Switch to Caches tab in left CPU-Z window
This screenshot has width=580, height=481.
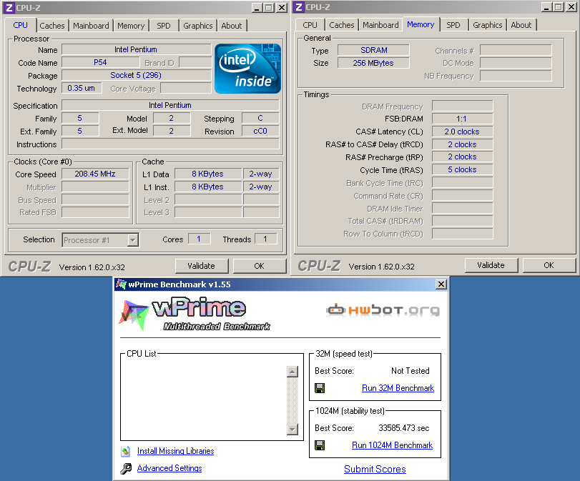point(51,26)
